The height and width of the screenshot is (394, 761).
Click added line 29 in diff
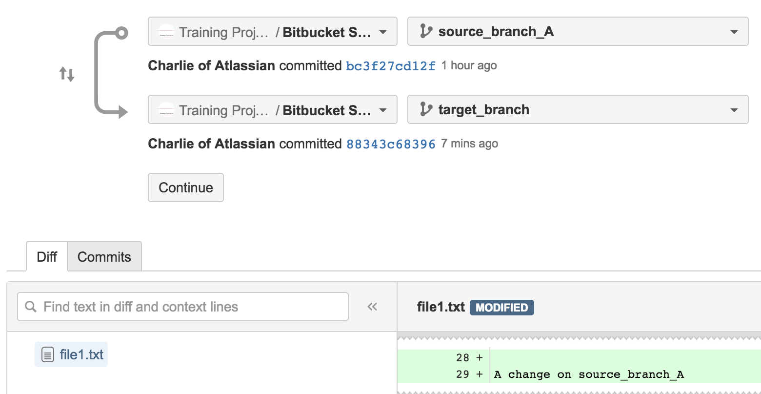coord(579,374)
